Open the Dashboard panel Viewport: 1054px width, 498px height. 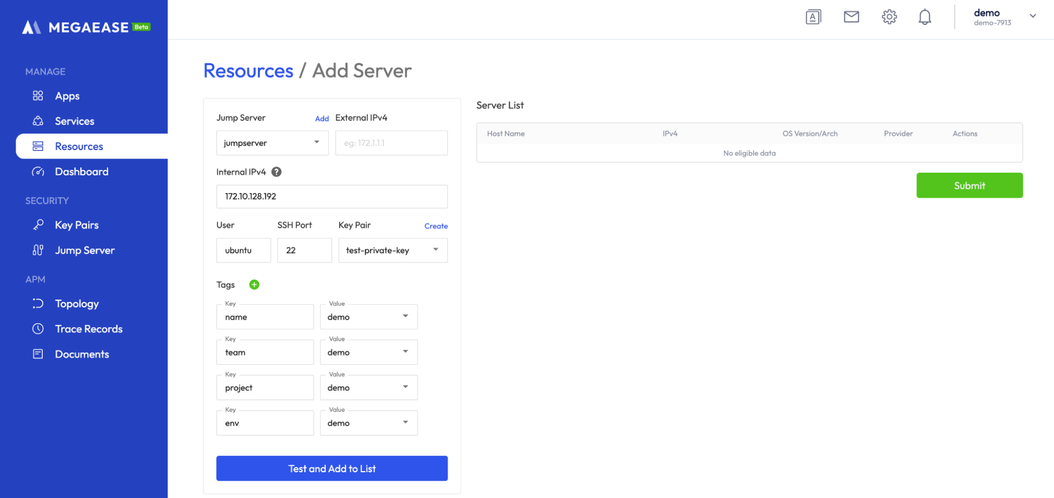click(81, 171)
